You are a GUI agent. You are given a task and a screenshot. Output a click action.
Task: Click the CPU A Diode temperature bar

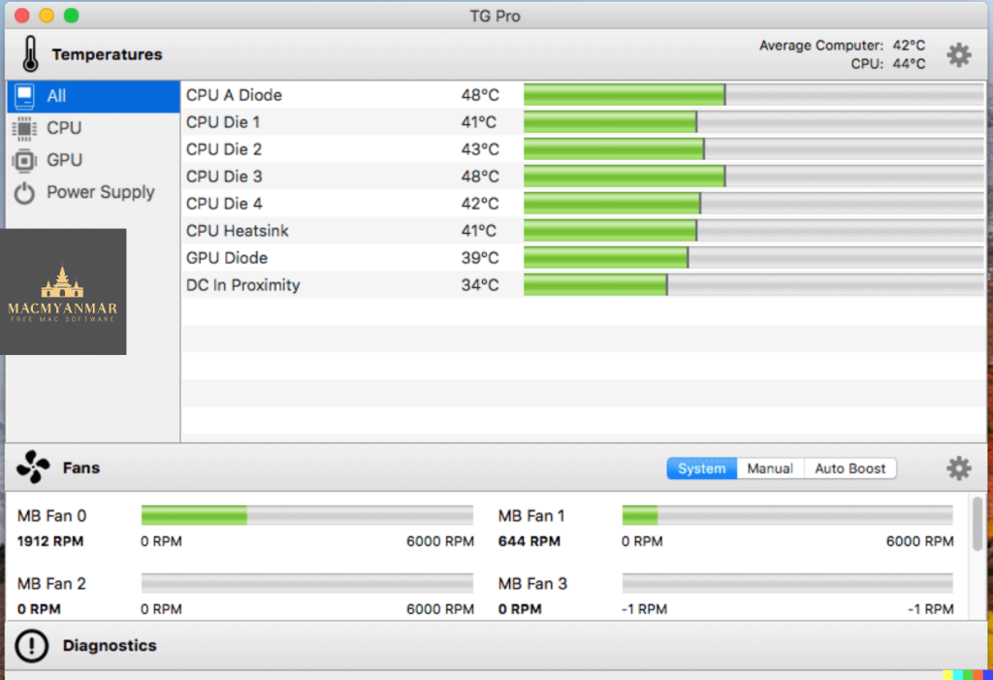pos(753,95)
